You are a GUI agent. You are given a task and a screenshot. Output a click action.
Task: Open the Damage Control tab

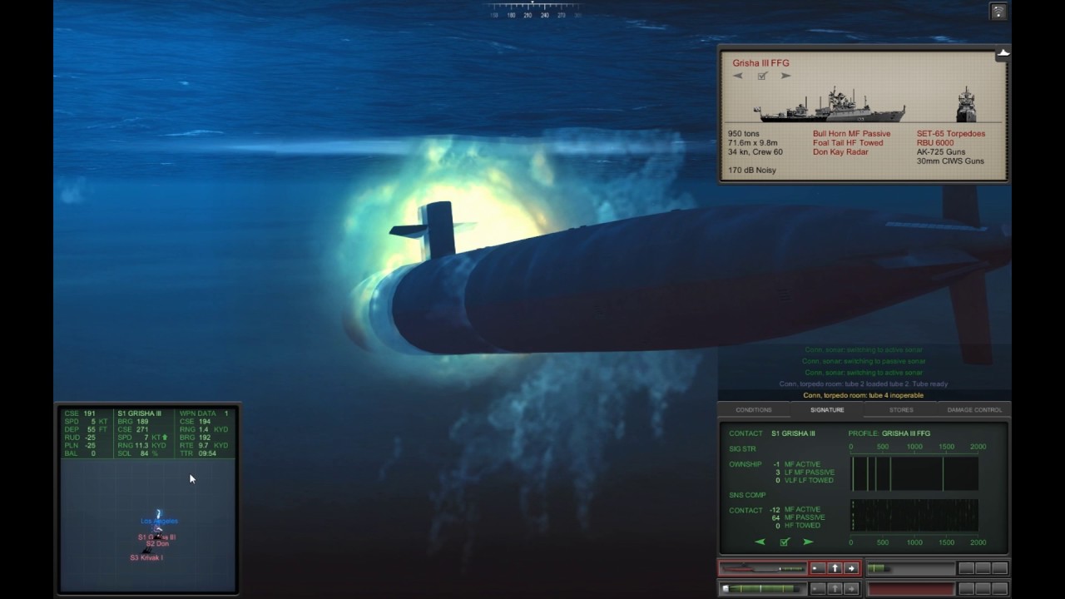coord(974,409)
